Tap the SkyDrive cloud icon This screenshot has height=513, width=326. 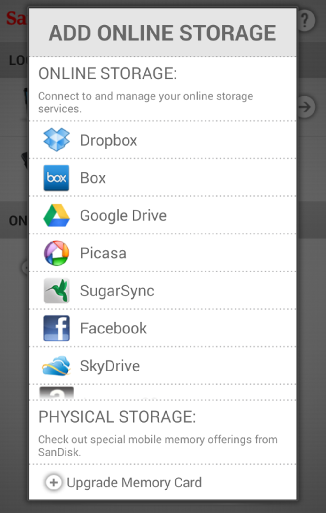[x=56, y=366]
